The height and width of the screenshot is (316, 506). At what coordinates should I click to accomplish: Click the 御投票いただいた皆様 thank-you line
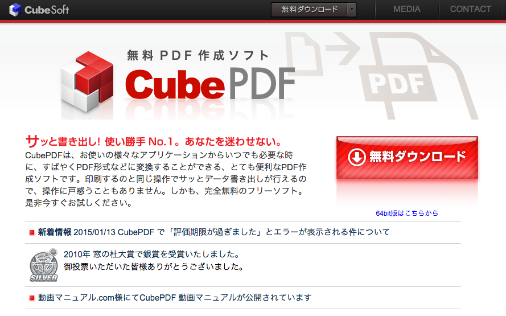[153, 266]
